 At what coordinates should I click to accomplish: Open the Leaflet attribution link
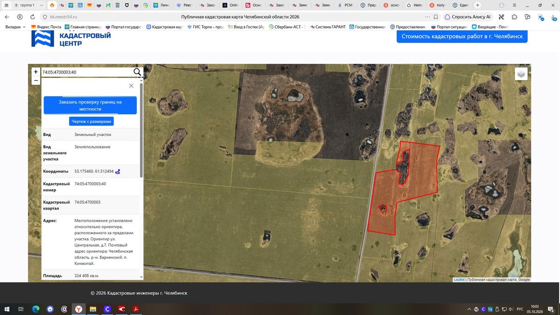pyautogui.click(x=459, y=280)
